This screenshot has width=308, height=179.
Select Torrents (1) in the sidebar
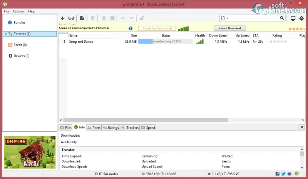click(x=30, y=34)
